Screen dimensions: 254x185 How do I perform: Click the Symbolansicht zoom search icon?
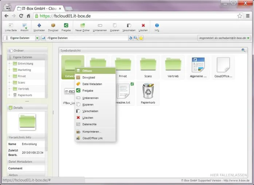click(243, 50)
